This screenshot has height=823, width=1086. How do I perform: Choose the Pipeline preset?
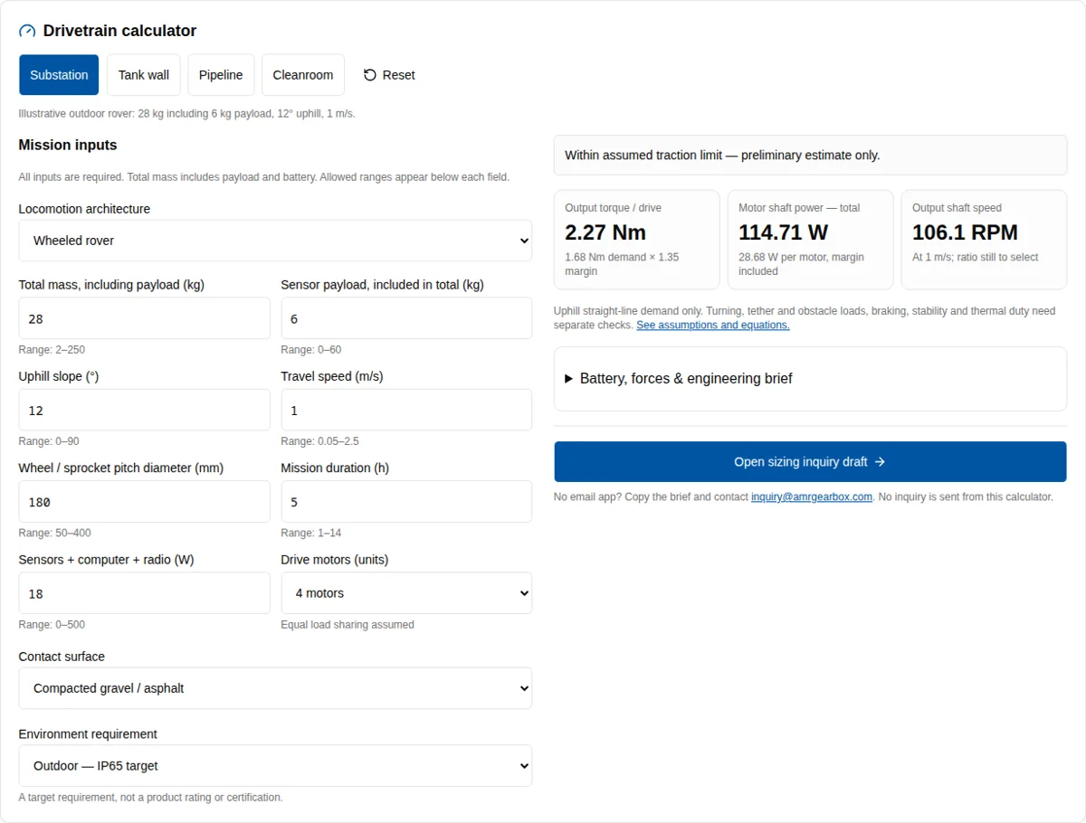pos(221,75)
